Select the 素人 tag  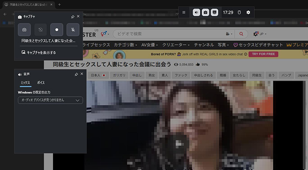click(165, 75)
